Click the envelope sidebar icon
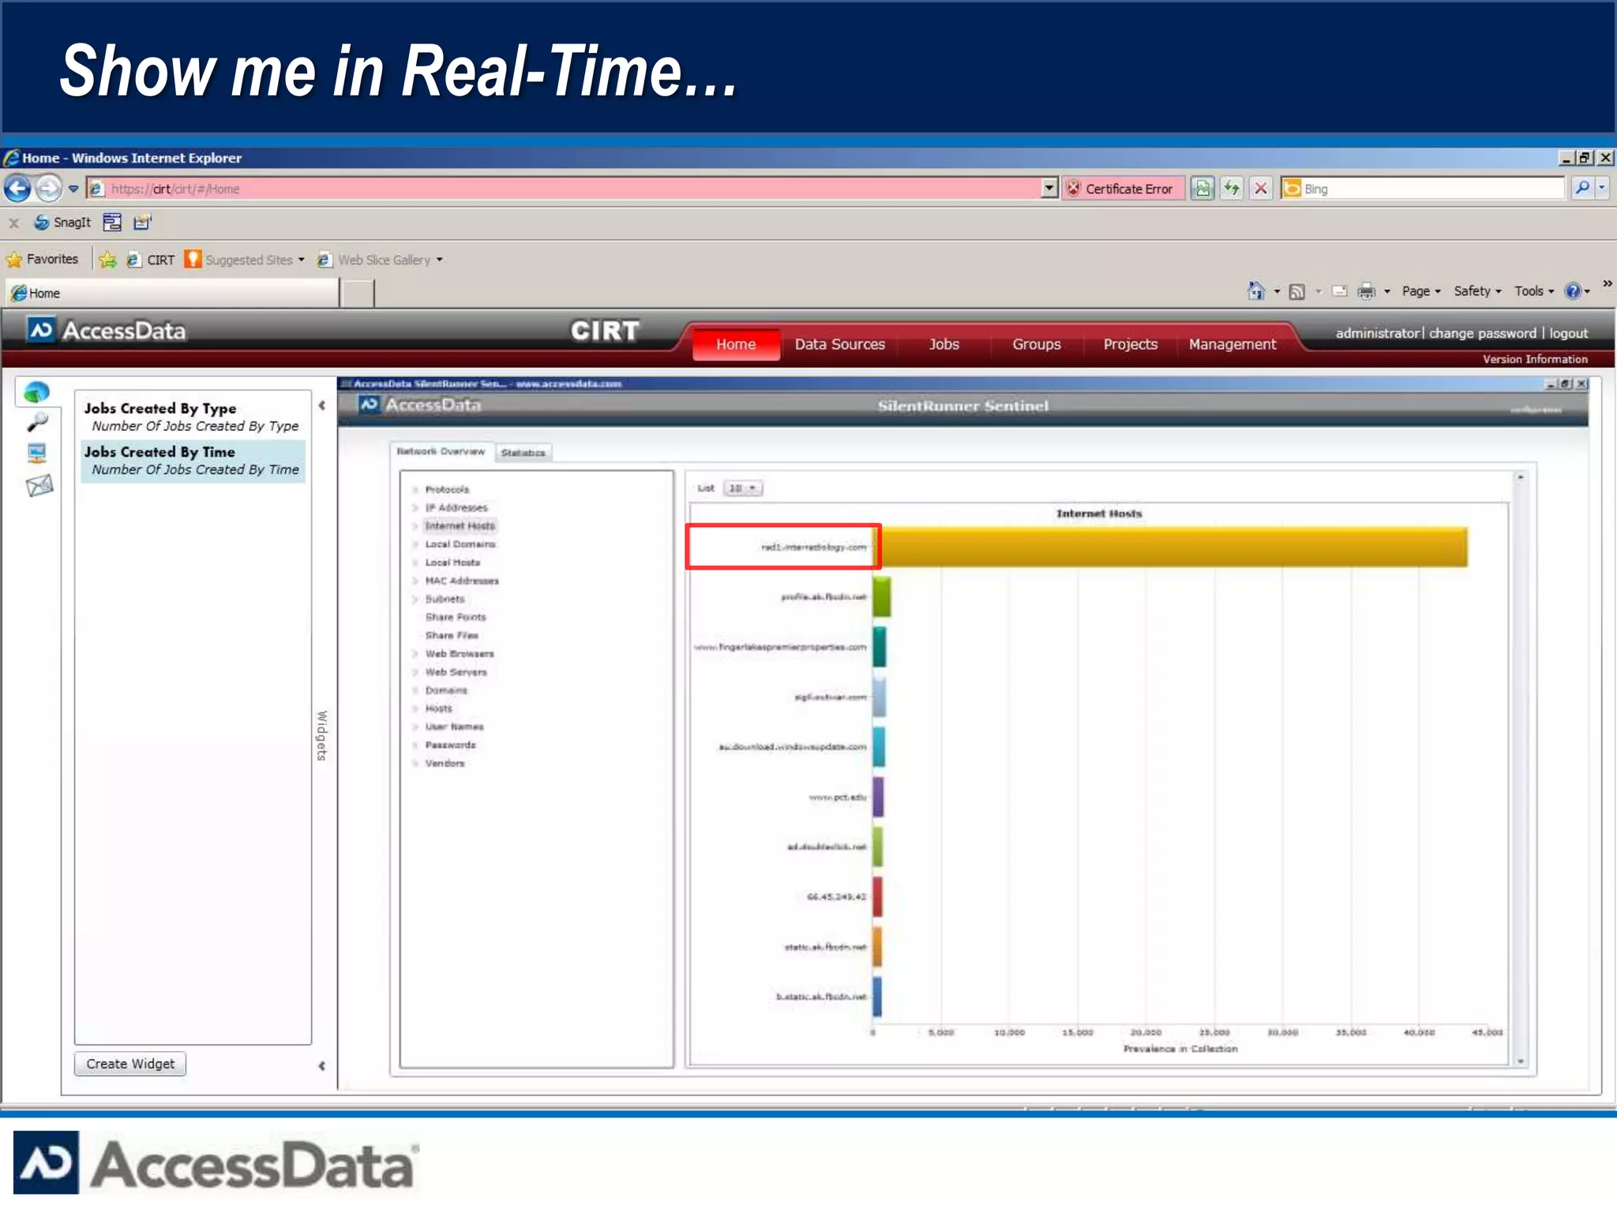1617x1212 pixels. click(x=39, y=485)
